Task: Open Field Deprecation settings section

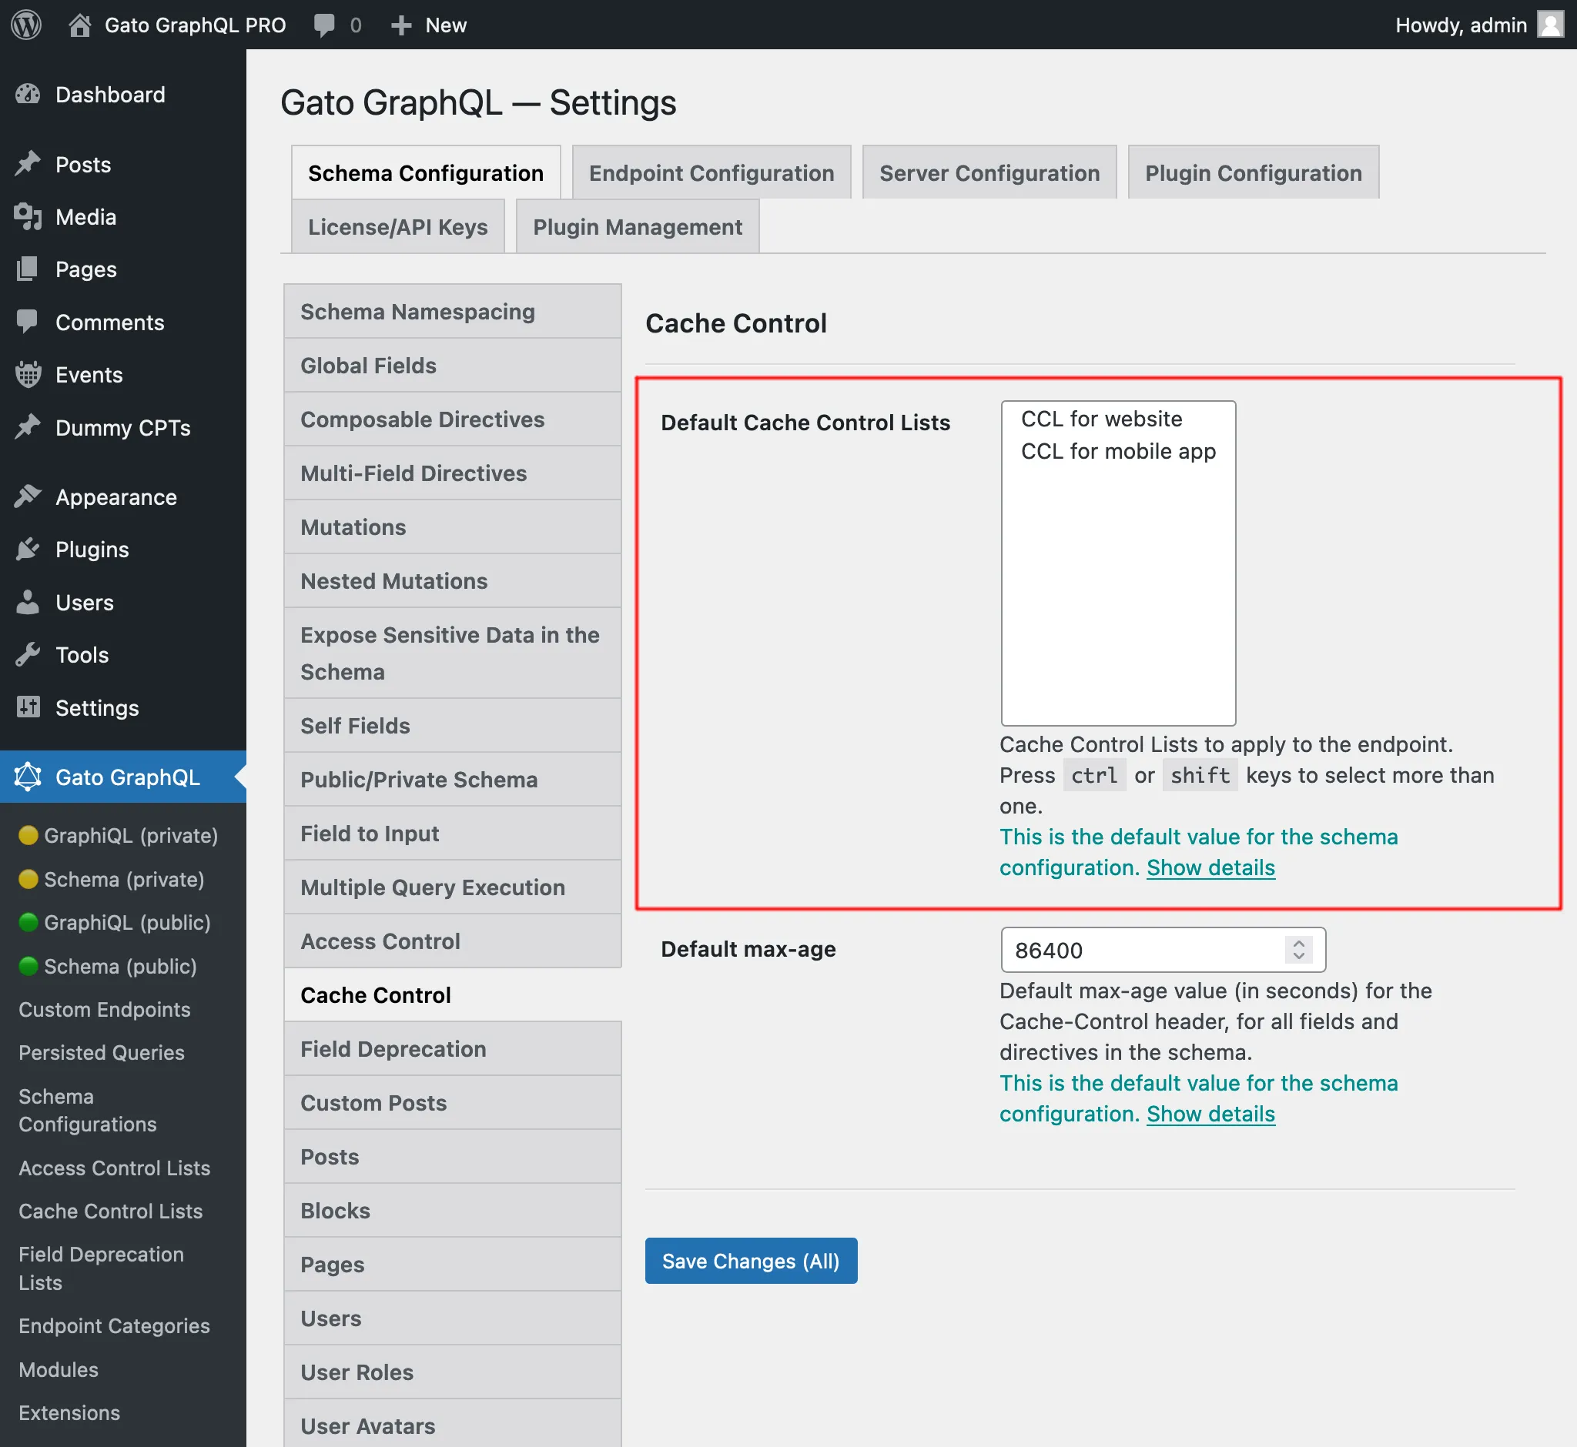Action: click(453, 1049)
